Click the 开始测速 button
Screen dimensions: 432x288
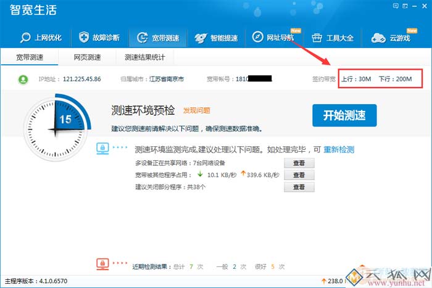[344, 115]
